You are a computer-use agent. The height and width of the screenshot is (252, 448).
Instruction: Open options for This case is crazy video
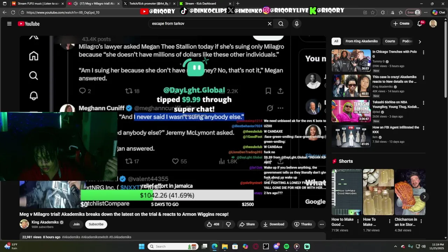pos(423,78)
